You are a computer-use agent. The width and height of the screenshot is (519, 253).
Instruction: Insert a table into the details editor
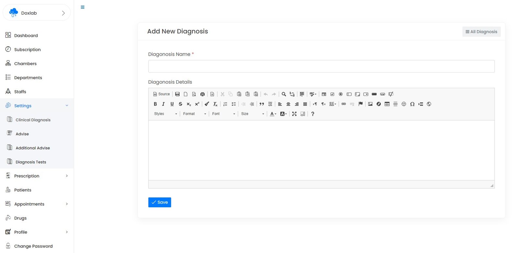[387, 104]
